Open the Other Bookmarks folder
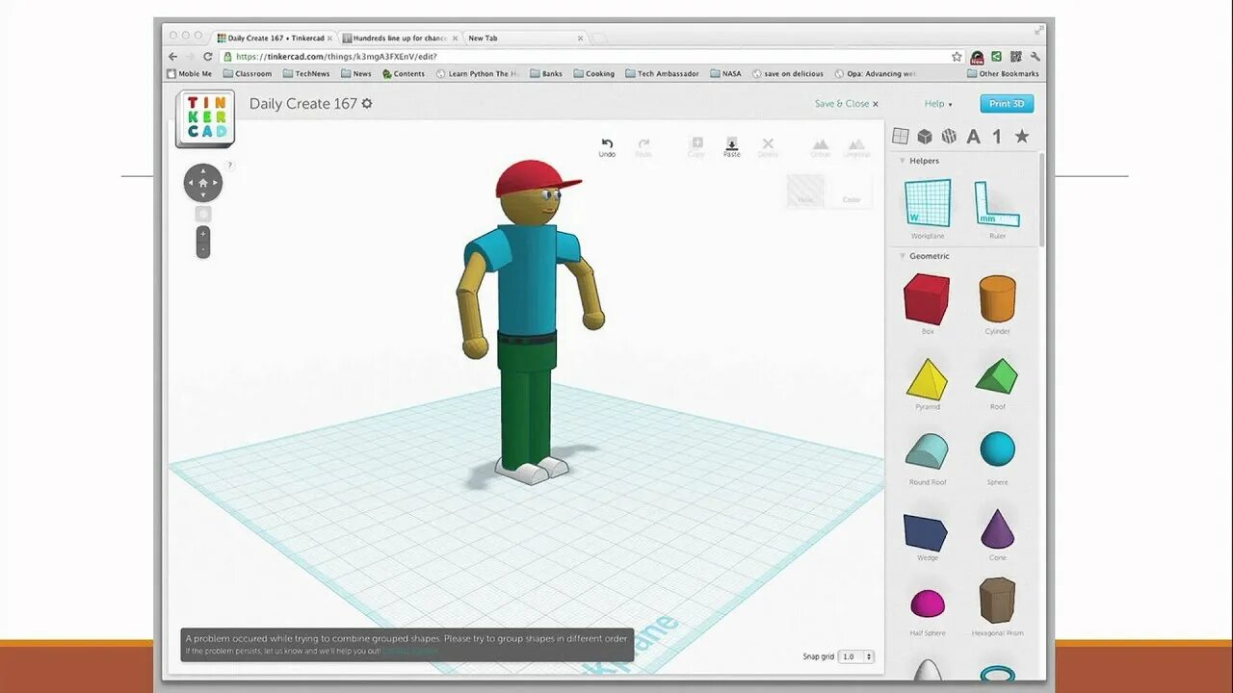Screen dimensions: 1233x693 point(1003,74)
